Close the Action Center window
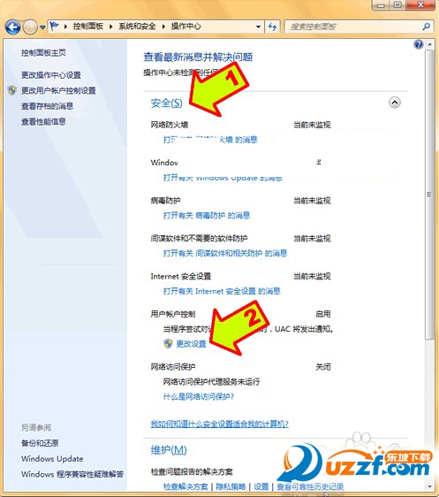 420,5
